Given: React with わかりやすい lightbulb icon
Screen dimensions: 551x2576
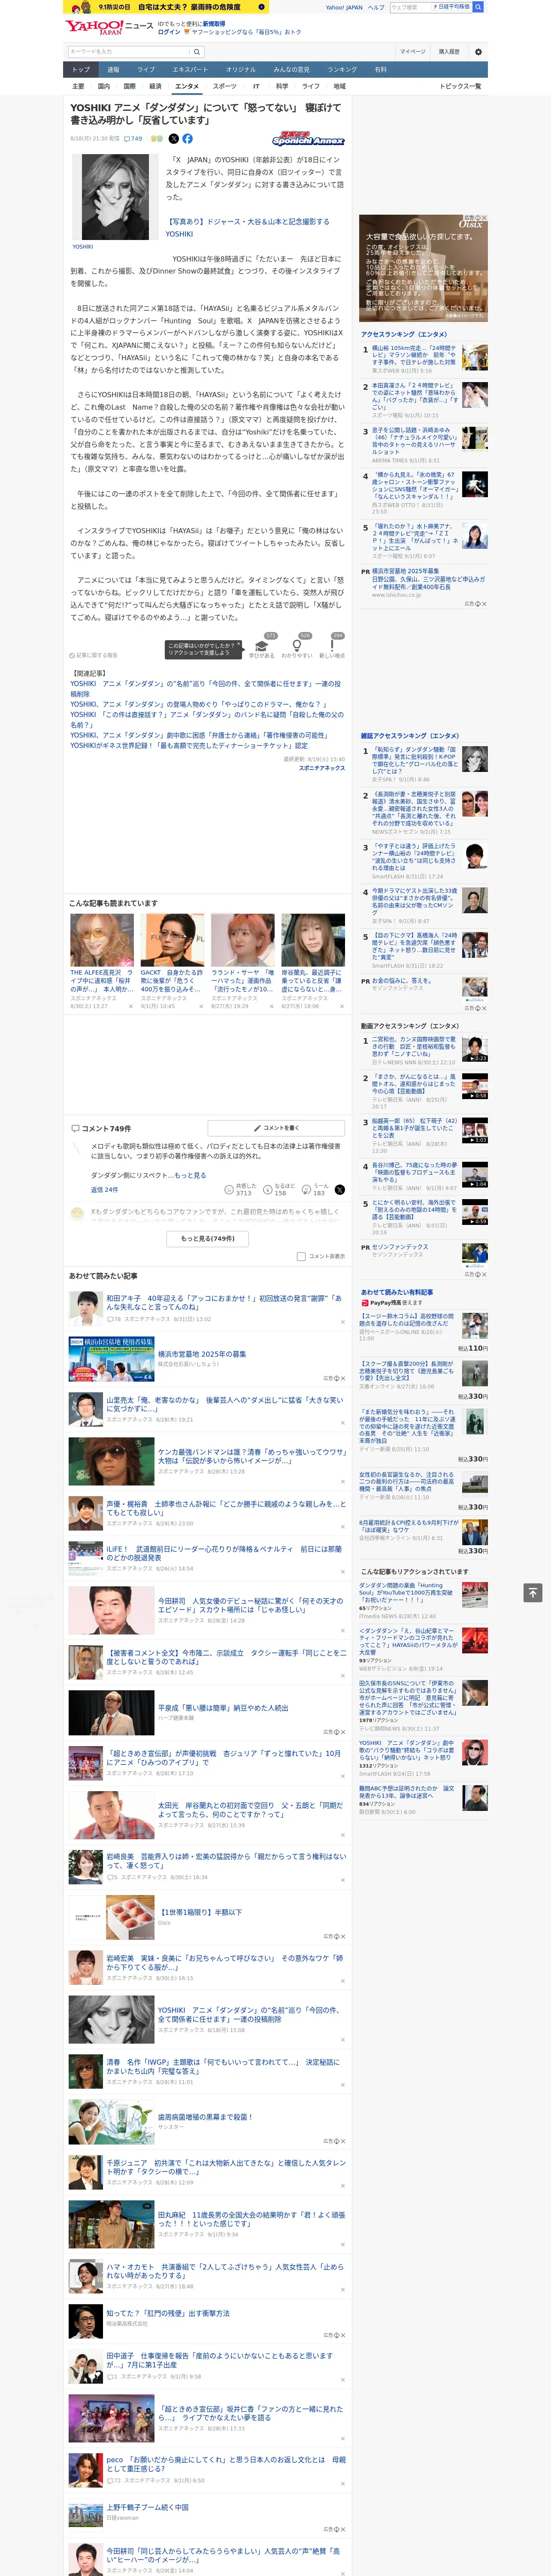Looking at the screenshot, I should click(x=297, y=646).
